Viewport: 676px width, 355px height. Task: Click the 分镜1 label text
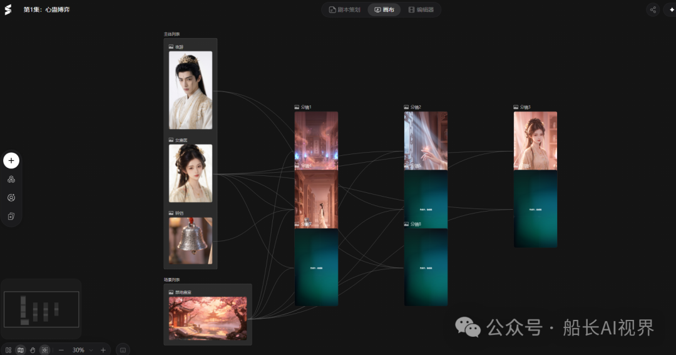pyautogui.click(x=306, y=107)
